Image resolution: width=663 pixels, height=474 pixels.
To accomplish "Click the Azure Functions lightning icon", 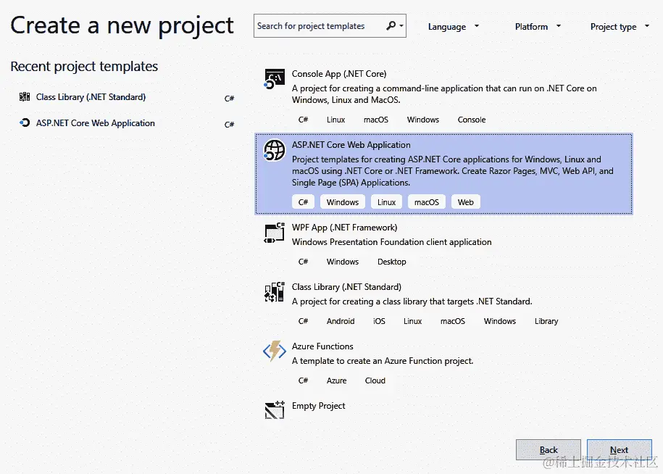I will tap(274, 352).
